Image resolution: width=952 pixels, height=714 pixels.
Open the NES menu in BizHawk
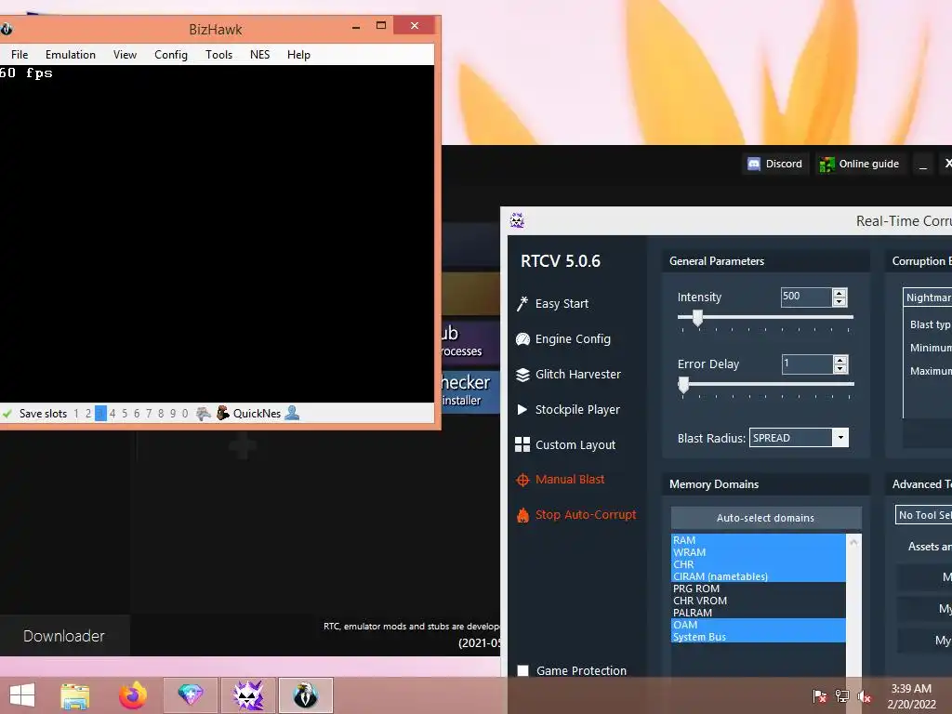(x=260, y=55)
